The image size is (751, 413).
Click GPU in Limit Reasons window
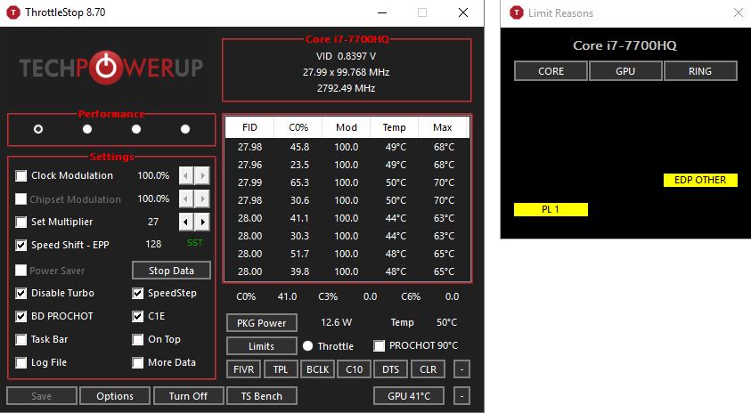tap(625, 71)
